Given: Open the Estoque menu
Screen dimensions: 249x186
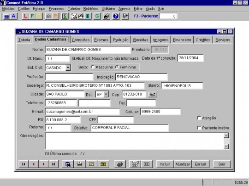Looking at the screenshot, I should [x=39, y=9].
